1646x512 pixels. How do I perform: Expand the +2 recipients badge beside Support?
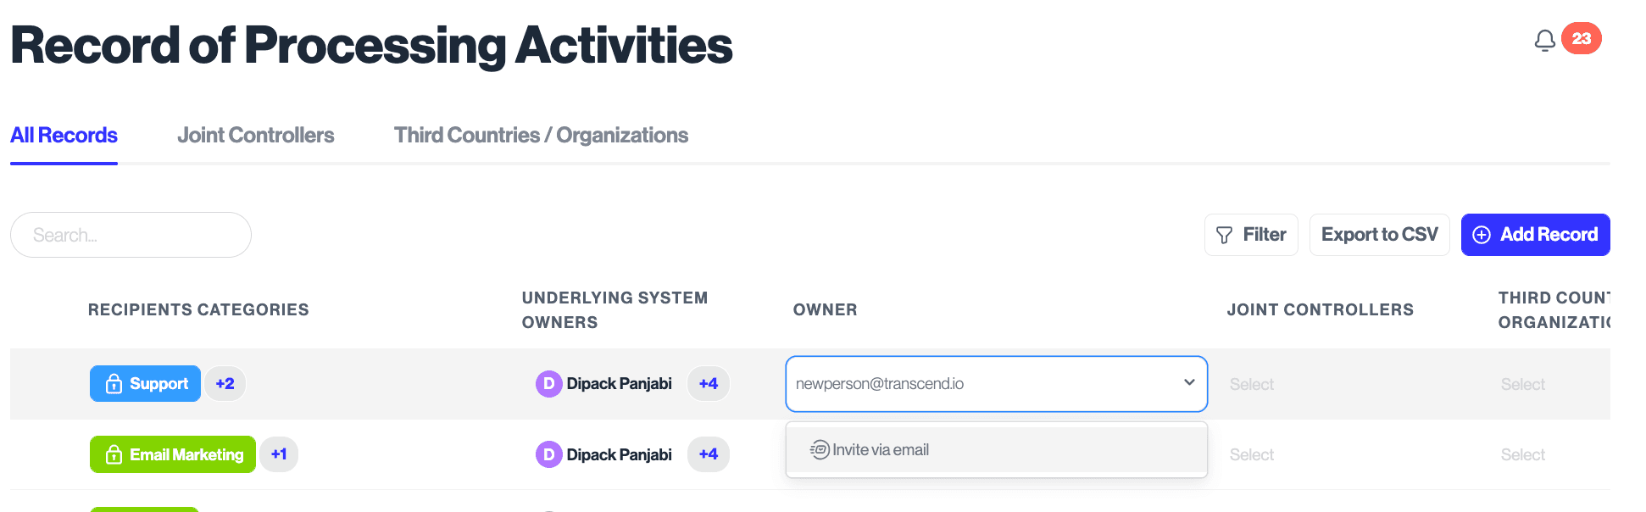tap(225, 384)
